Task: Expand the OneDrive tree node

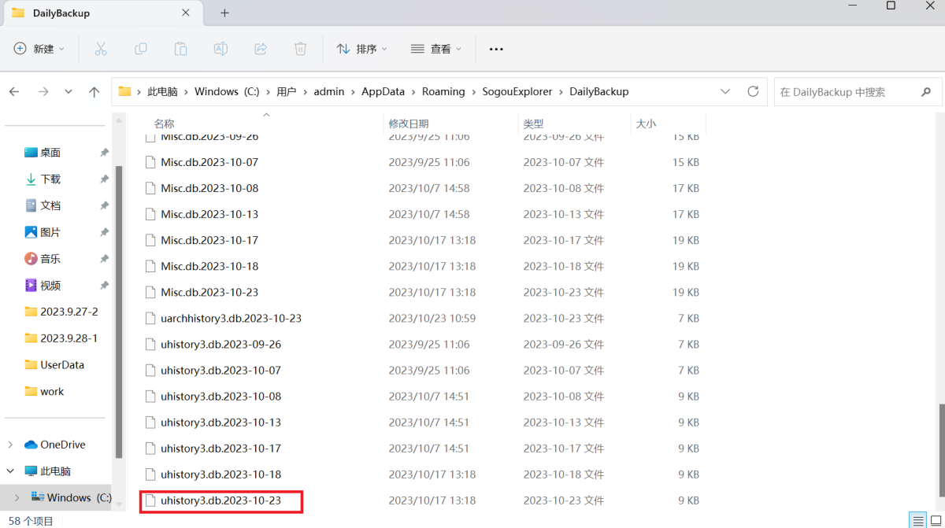Action: pos(10,445)
